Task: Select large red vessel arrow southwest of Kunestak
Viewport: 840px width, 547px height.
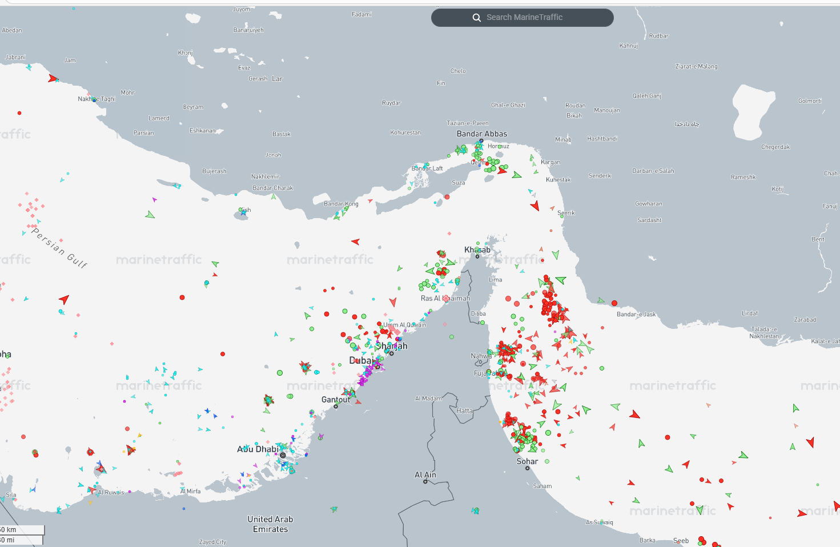Action: pos(535,205)
